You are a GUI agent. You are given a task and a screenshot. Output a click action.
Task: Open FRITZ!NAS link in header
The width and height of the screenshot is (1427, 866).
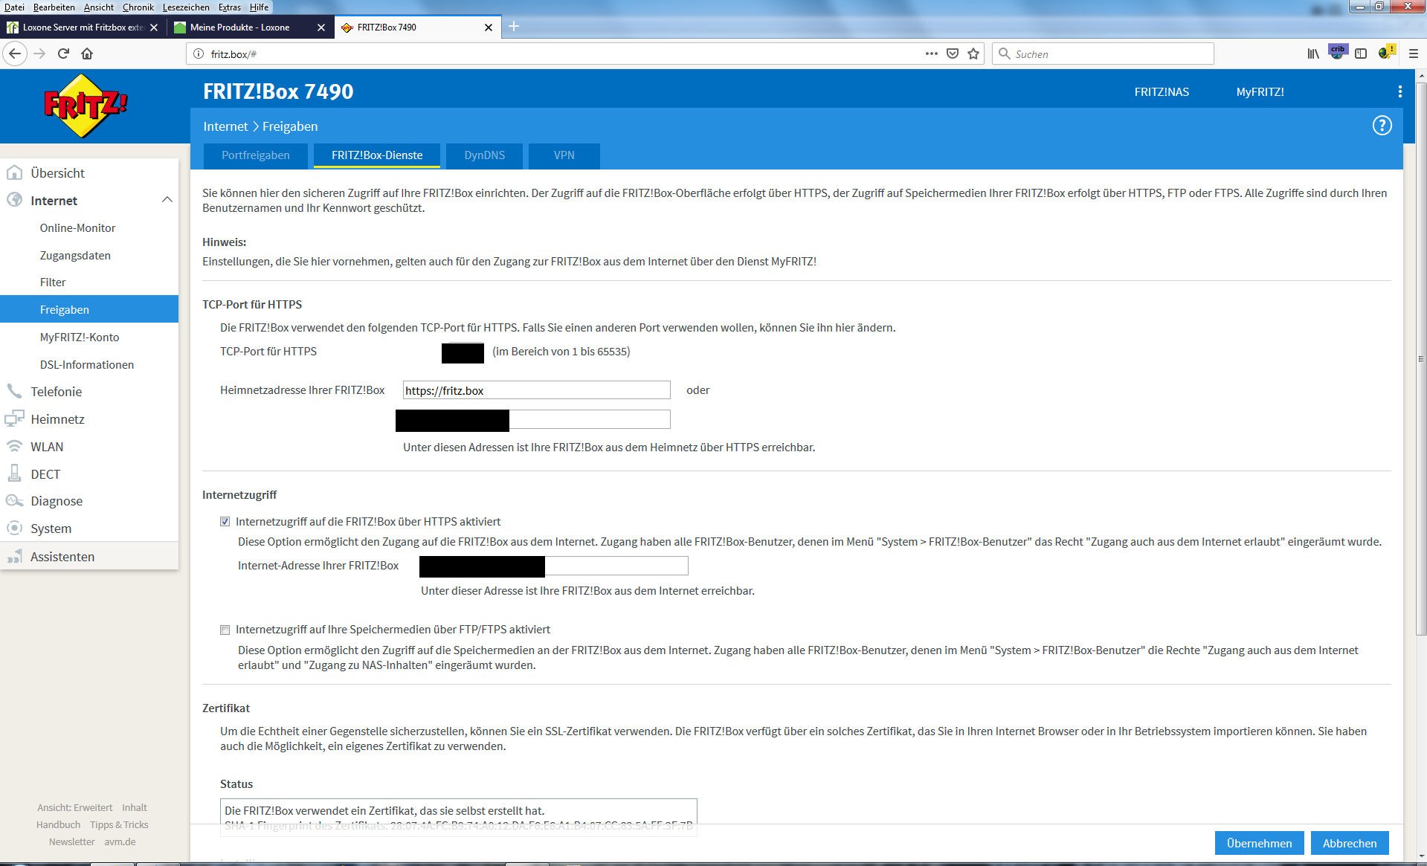tap(1162, 92)
